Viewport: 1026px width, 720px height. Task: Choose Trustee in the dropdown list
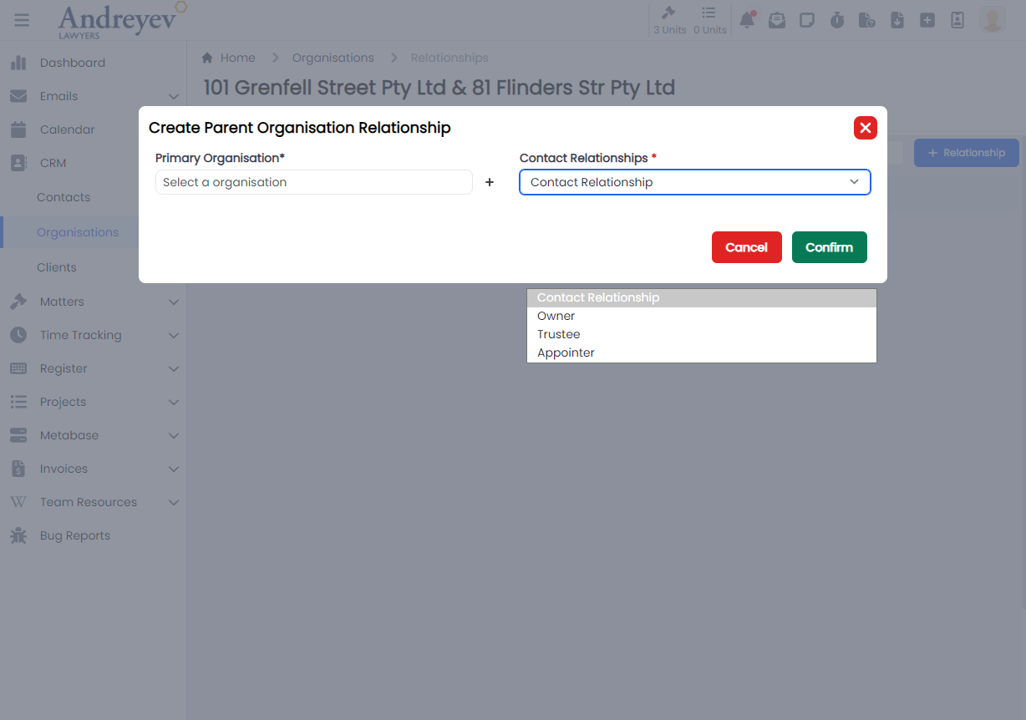[559, 334]
